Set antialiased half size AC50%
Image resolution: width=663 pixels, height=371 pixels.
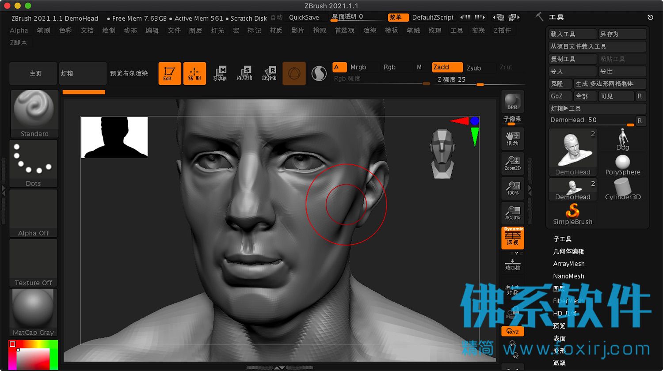pyautogui.click(x=513, y=212)
